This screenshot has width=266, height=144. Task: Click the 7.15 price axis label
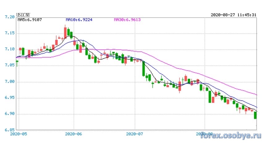pos(10,33)
